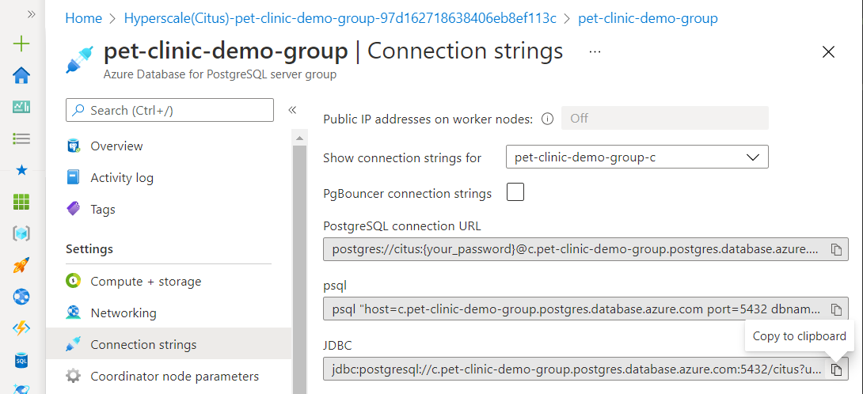Copy the JDBC connection string to clipboard
The image size is (863, 394).
(x=836, y=369)
